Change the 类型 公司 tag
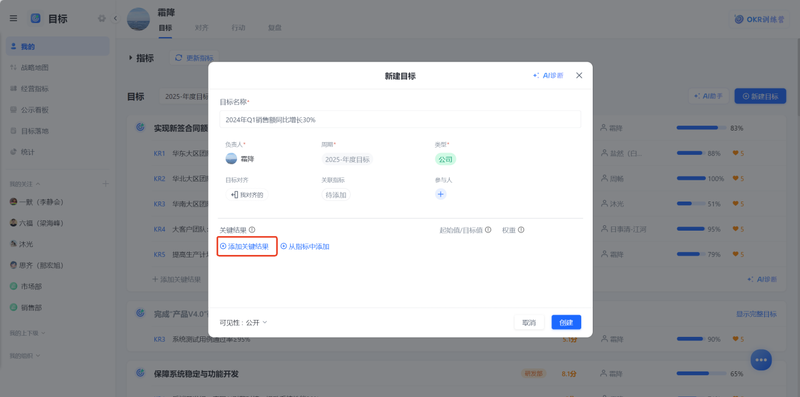 [x=446, y=159]
